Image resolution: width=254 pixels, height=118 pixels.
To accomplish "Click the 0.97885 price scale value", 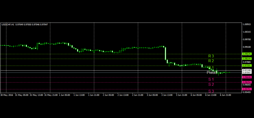I will (x=247, y=62).
